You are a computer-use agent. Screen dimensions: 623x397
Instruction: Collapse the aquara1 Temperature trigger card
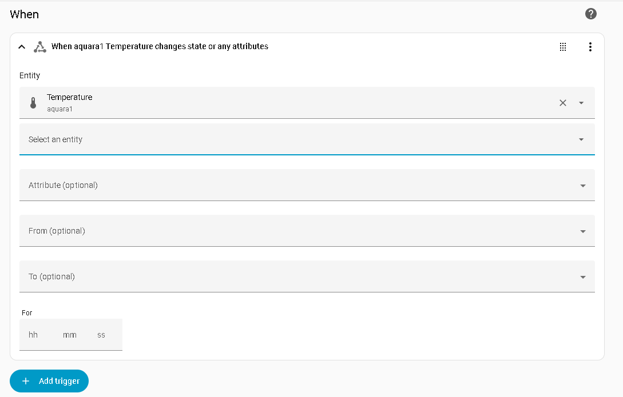point(22,47)
